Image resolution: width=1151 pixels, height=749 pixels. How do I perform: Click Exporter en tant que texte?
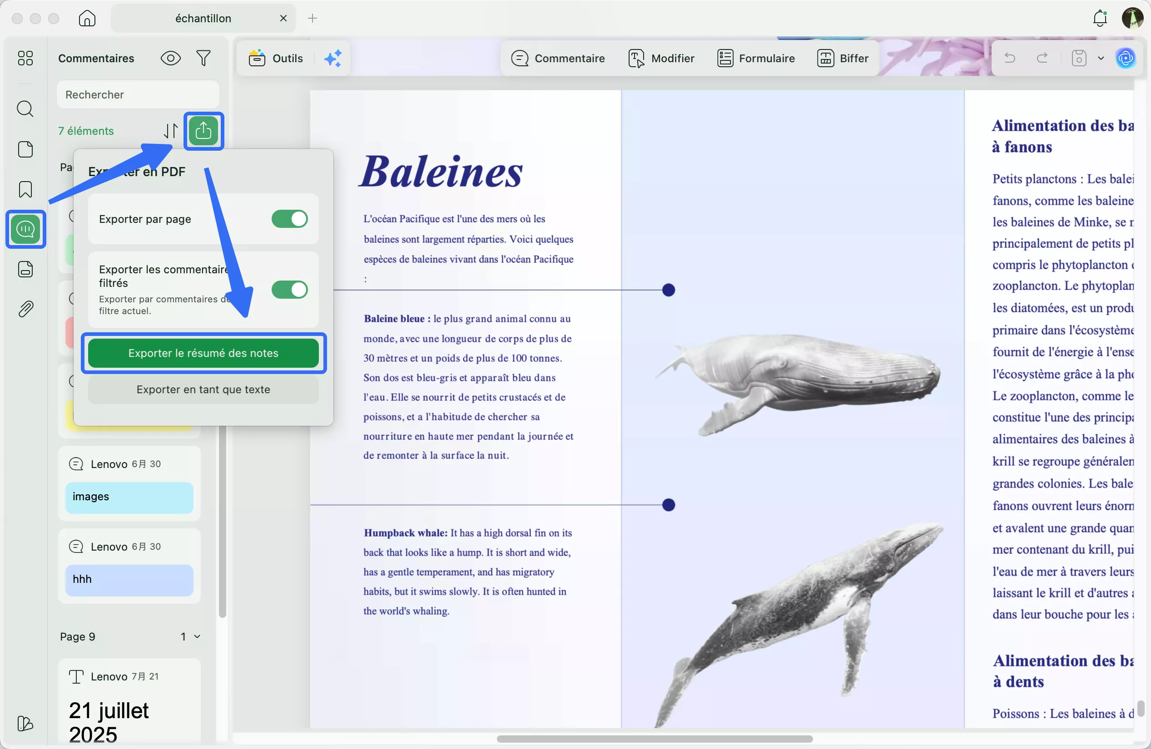point(203,389)
